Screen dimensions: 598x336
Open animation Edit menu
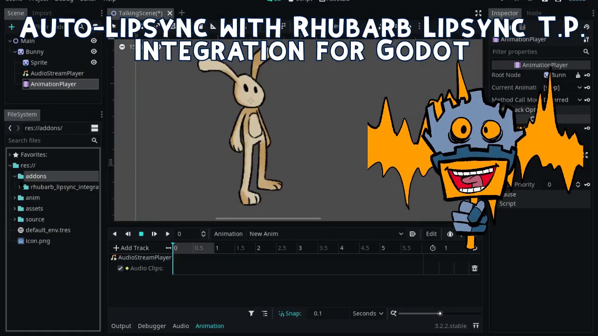[x=431, y=234]
